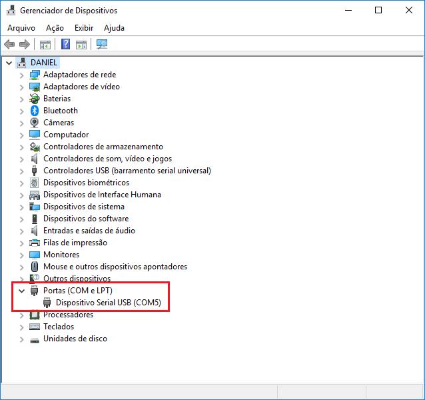This screenshot has width=425, height=400.
Task: Select Portas (COM e LPT) label
Action: (x=78, y=291)
